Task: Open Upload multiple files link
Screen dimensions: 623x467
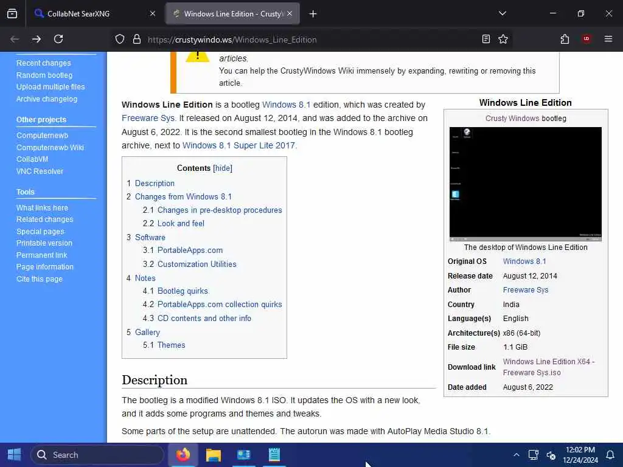Action: point(50,87)
